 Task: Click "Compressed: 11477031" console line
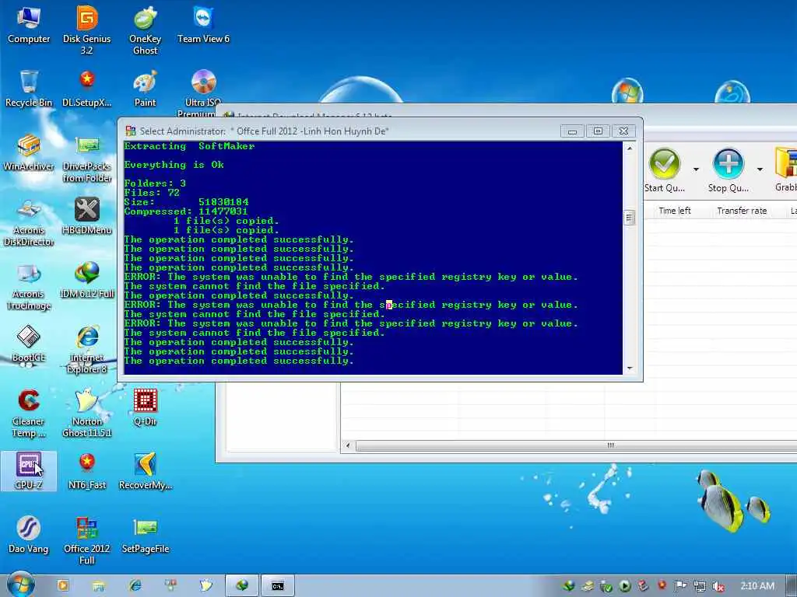186,211
